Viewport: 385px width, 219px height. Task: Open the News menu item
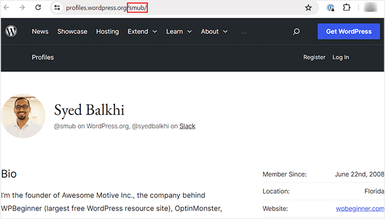click(x=40, y=32)
